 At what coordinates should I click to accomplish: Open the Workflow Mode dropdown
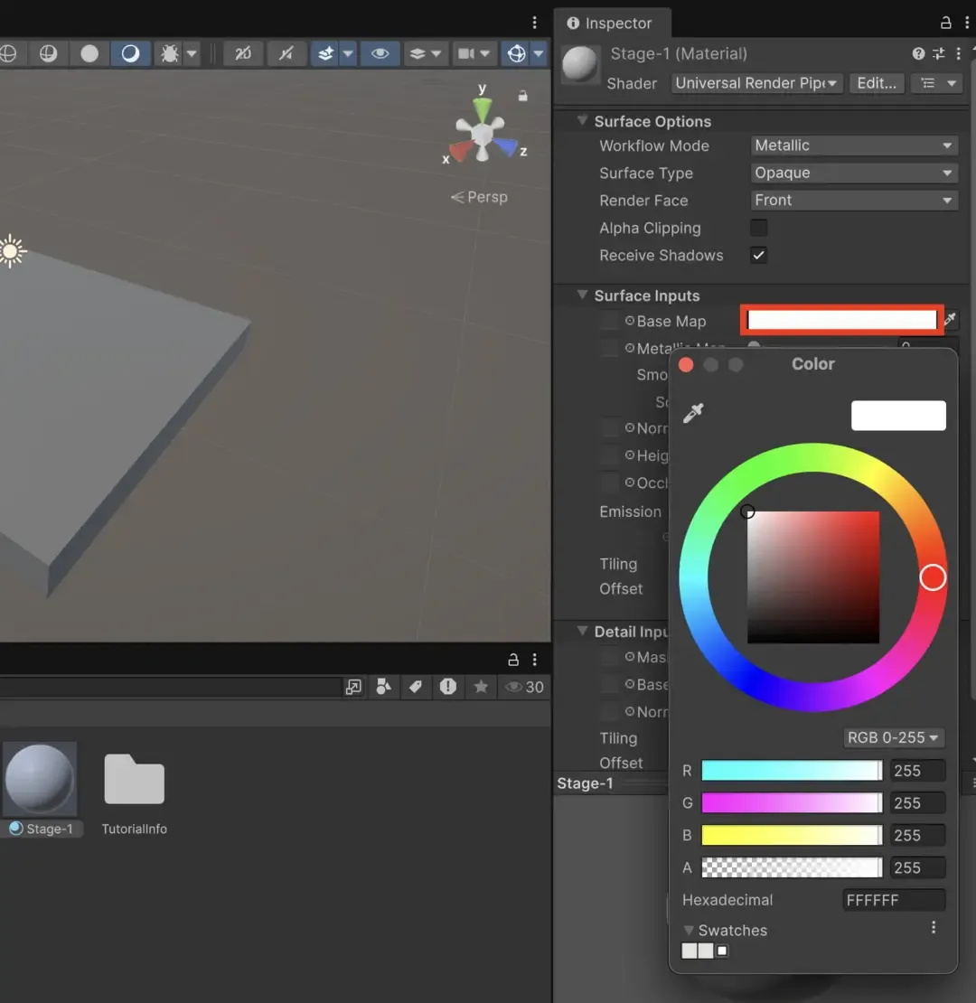click(853, 145)
